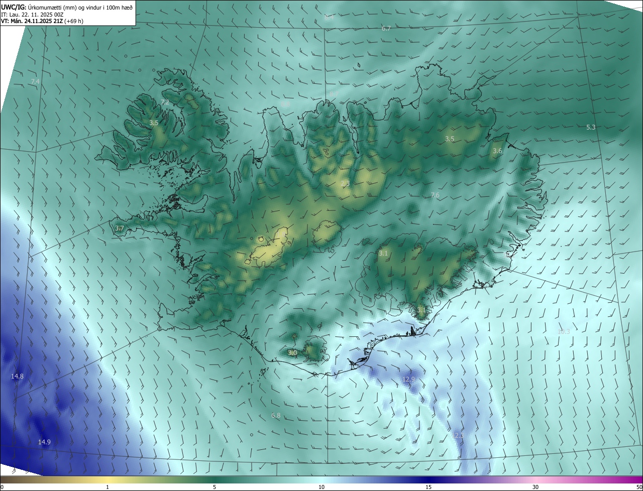Pick the dark navy color above tick 15
This screenshot has width=643, height=491.
tap(428, 479)
